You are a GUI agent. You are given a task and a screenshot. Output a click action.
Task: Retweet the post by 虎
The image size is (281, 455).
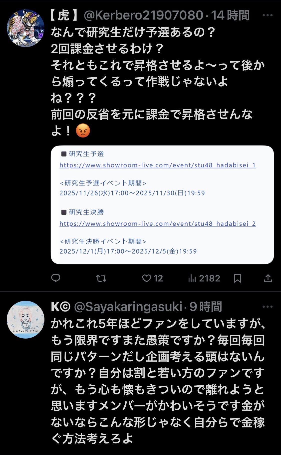(x=101, y=278)
